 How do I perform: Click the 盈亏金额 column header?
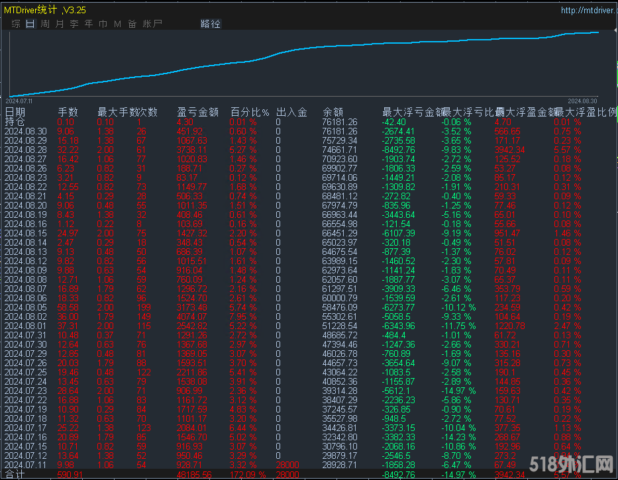198,113
